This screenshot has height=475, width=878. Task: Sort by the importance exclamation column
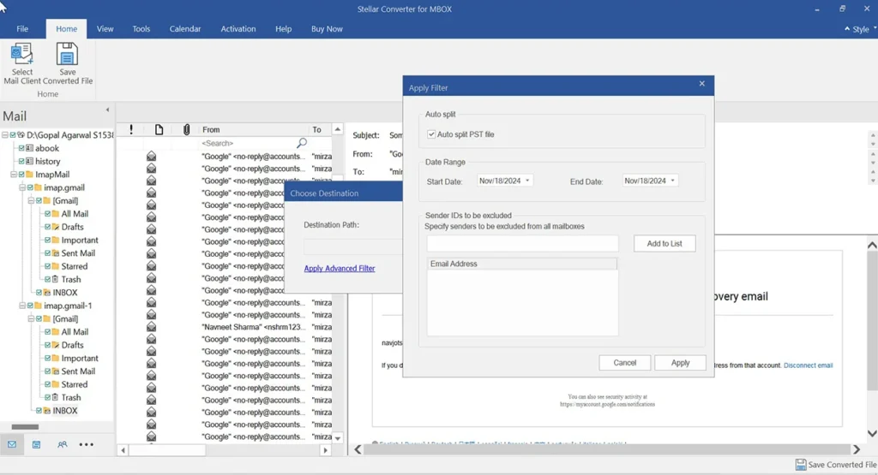pyautogui.click(x=131, y=129)
